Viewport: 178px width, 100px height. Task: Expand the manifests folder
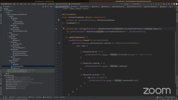pyautogui.click(x=5, y=11)
